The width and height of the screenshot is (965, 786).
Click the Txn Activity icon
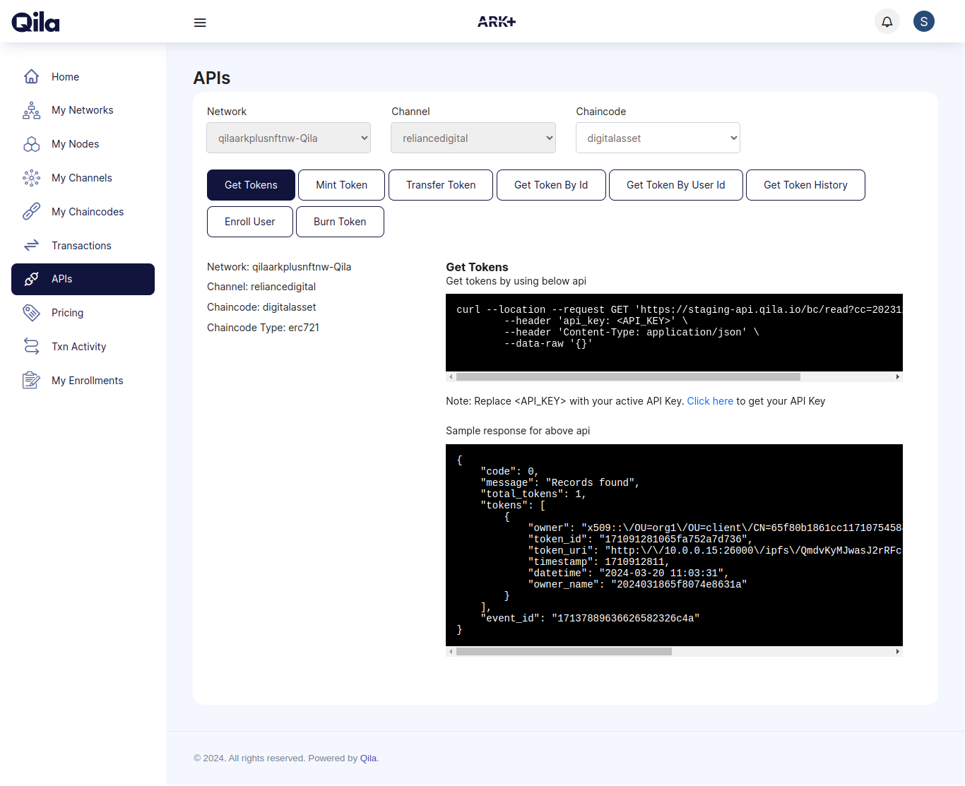(x=32, y=346)
